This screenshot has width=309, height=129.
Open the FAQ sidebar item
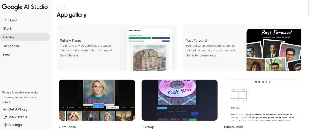(6, 55)
